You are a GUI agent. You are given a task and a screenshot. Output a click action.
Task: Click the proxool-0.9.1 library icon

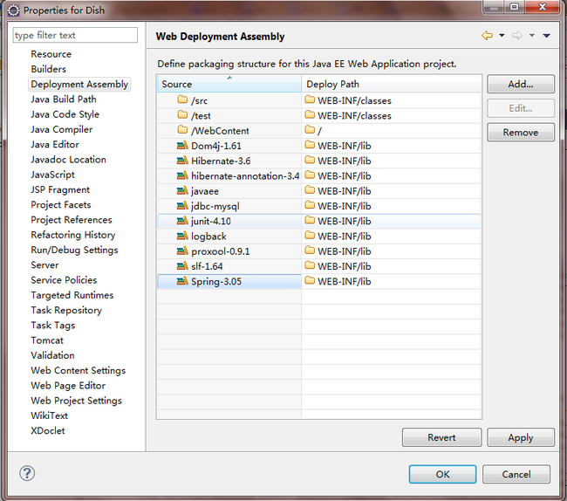(x=182, y=250)
